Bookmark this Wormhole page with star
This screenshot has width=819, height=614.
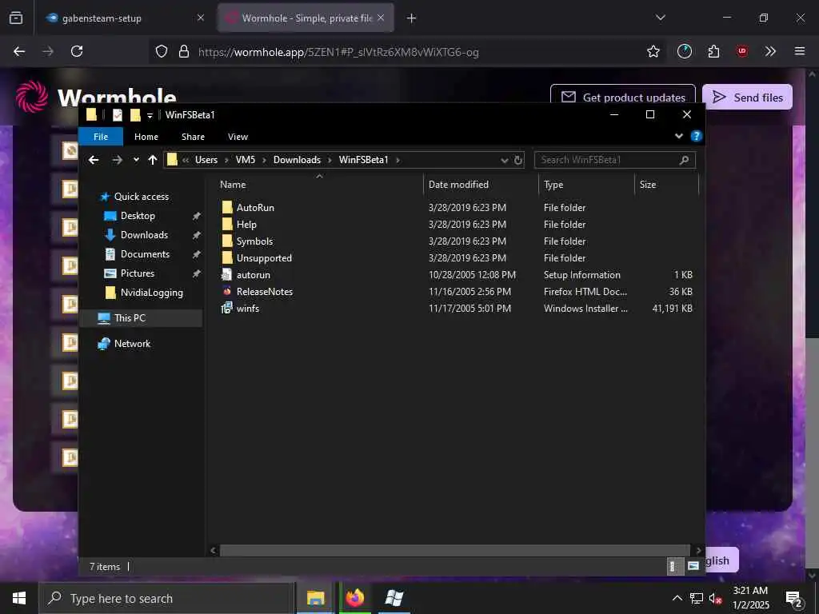pyautogui.click(x=653, y=51)
